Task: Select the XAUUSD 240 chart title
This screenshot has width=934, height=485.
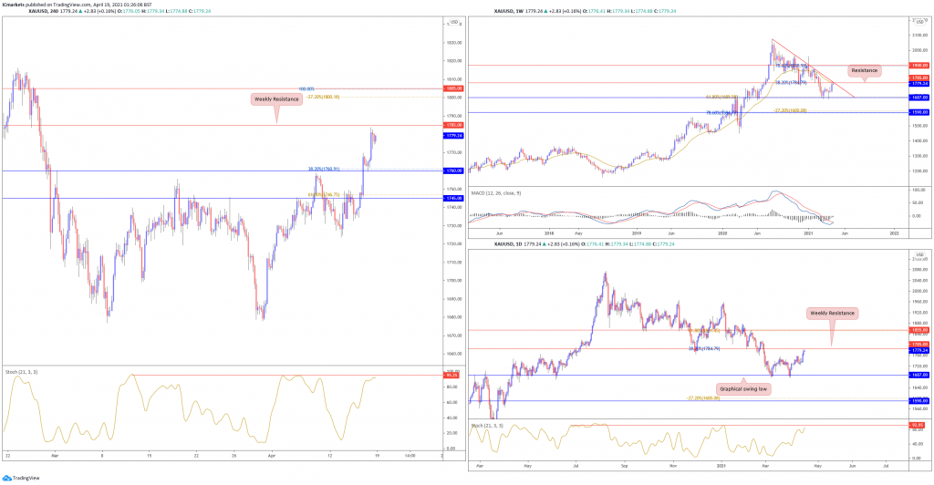Action: tap(21, 10)
